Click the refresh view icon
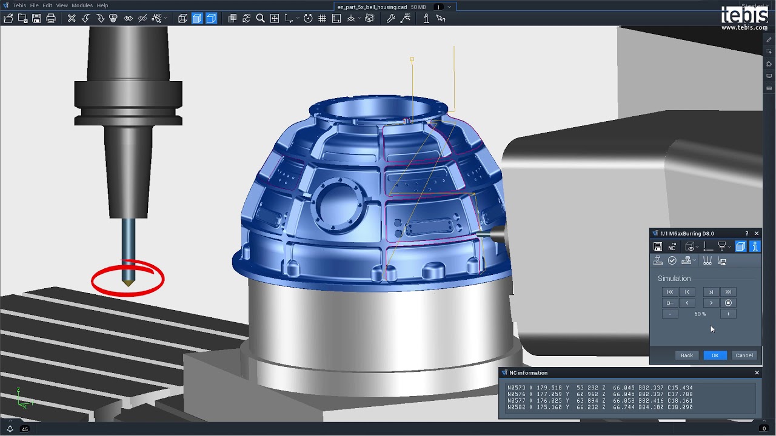The width and height of the screenshot is (776, 436). tap(246, 18)
